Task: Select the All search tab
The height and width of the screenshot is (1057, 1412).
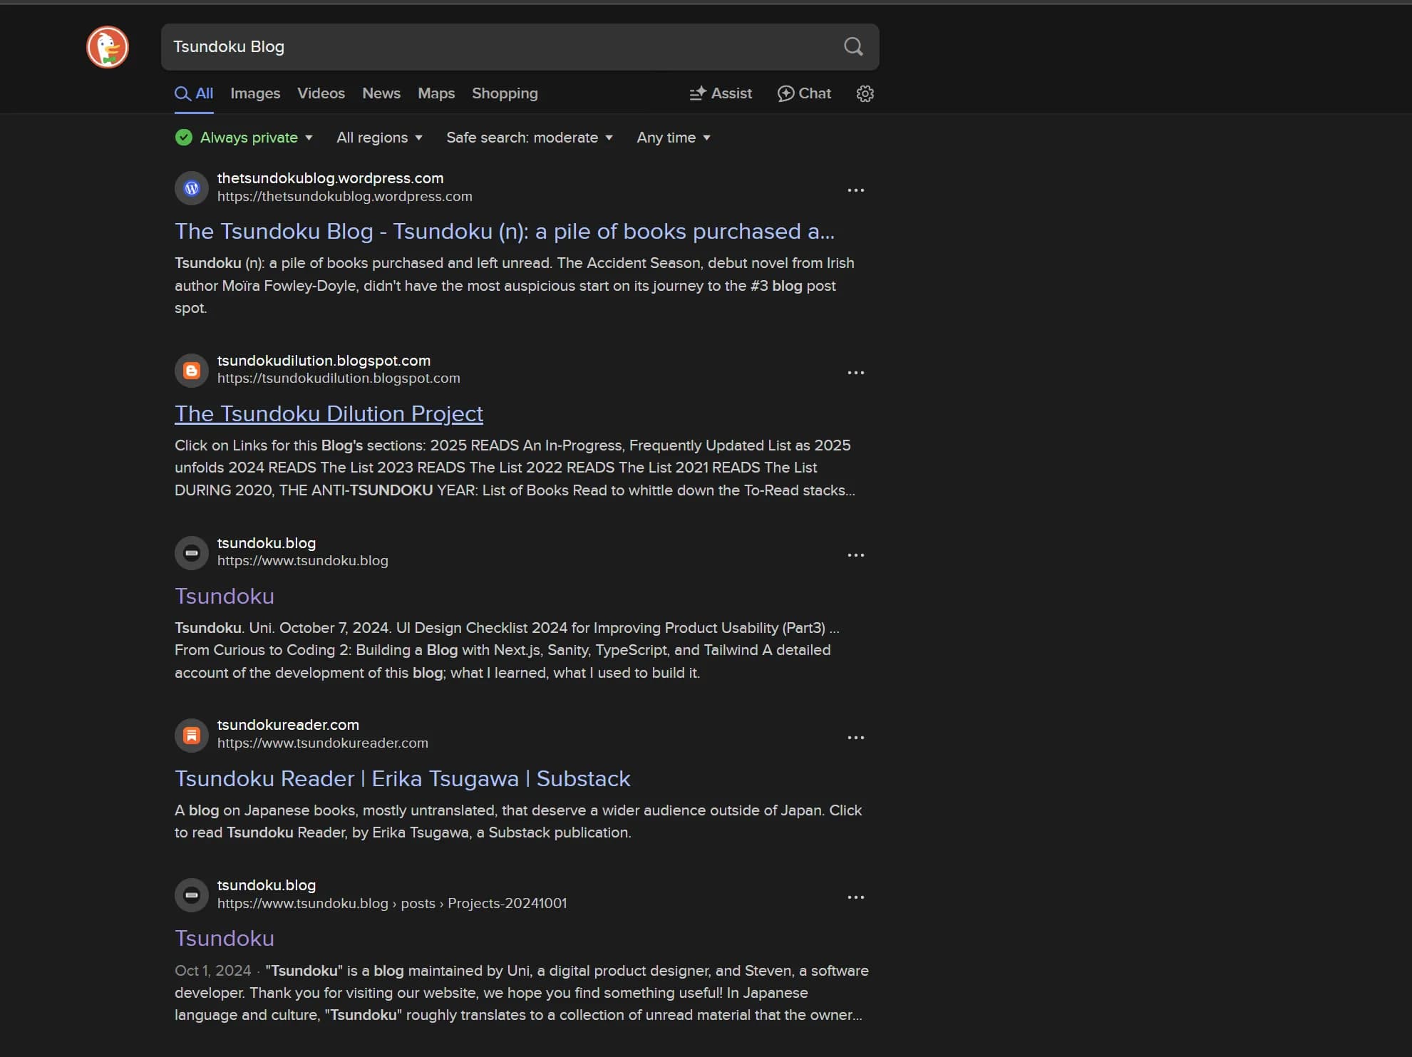Action: (194, 93)
